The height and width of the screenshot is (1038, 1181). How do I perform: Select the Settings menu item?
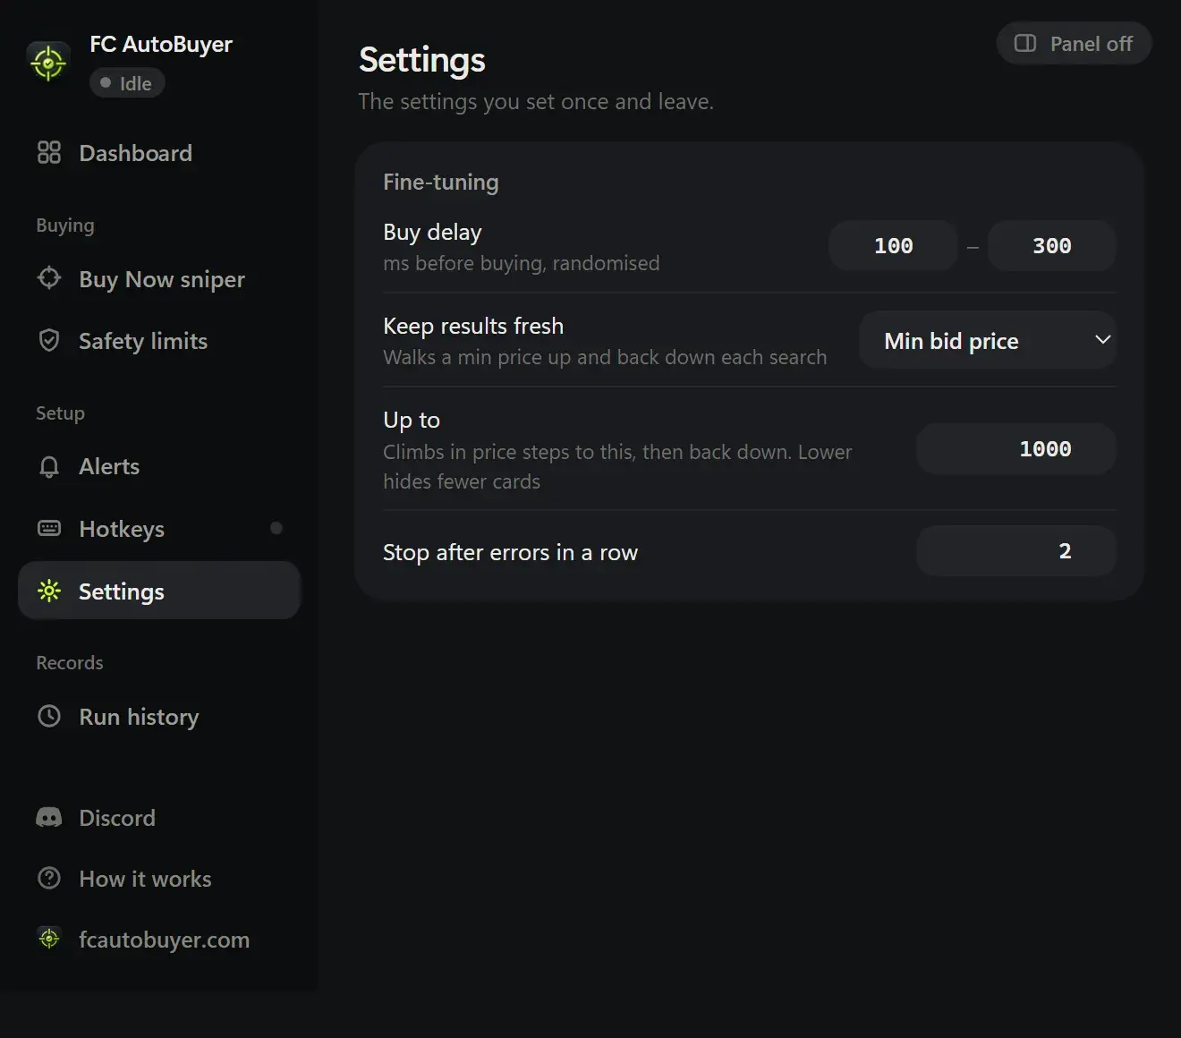[159, 591]
